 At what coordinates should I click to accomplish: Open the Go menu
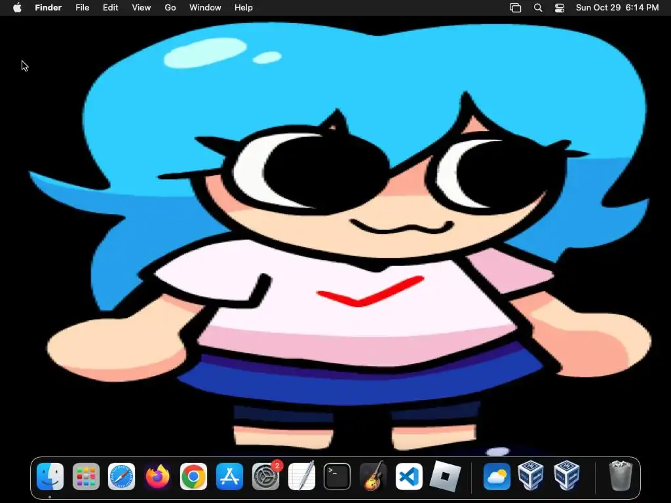(170, 8)
